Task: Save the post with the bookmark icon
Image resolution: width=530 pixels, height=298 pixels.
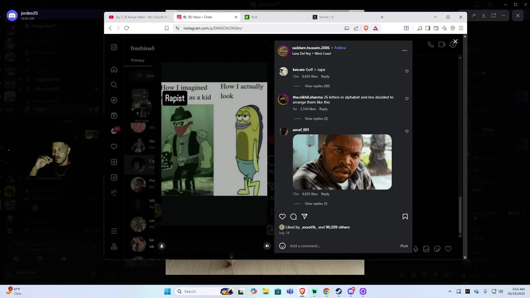Action: (405, 216)
